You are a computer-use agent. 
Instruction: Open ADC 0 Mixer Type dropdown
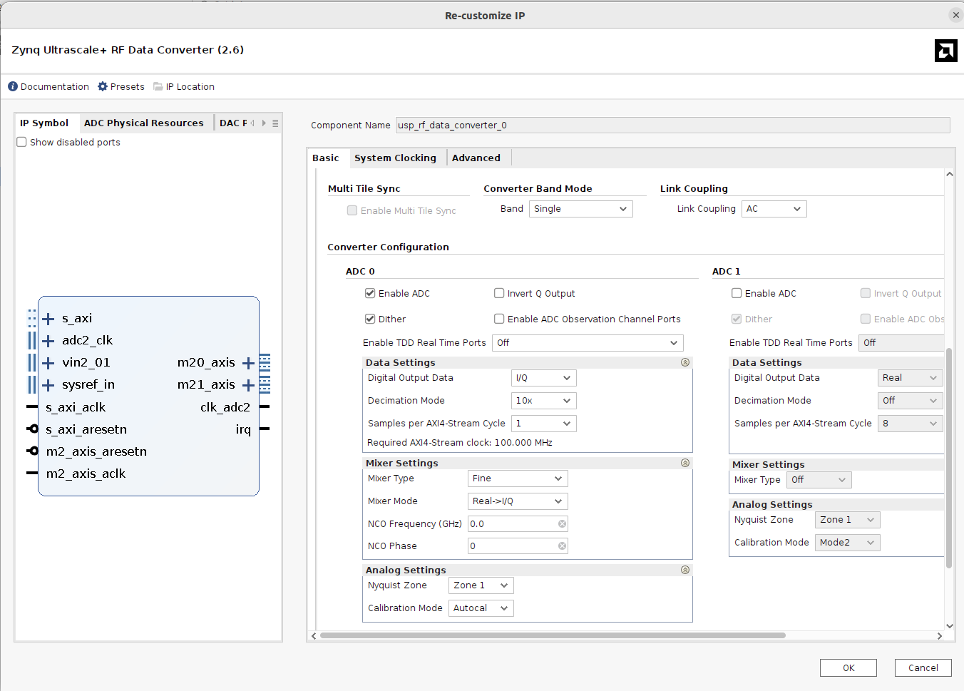[518, 478]
